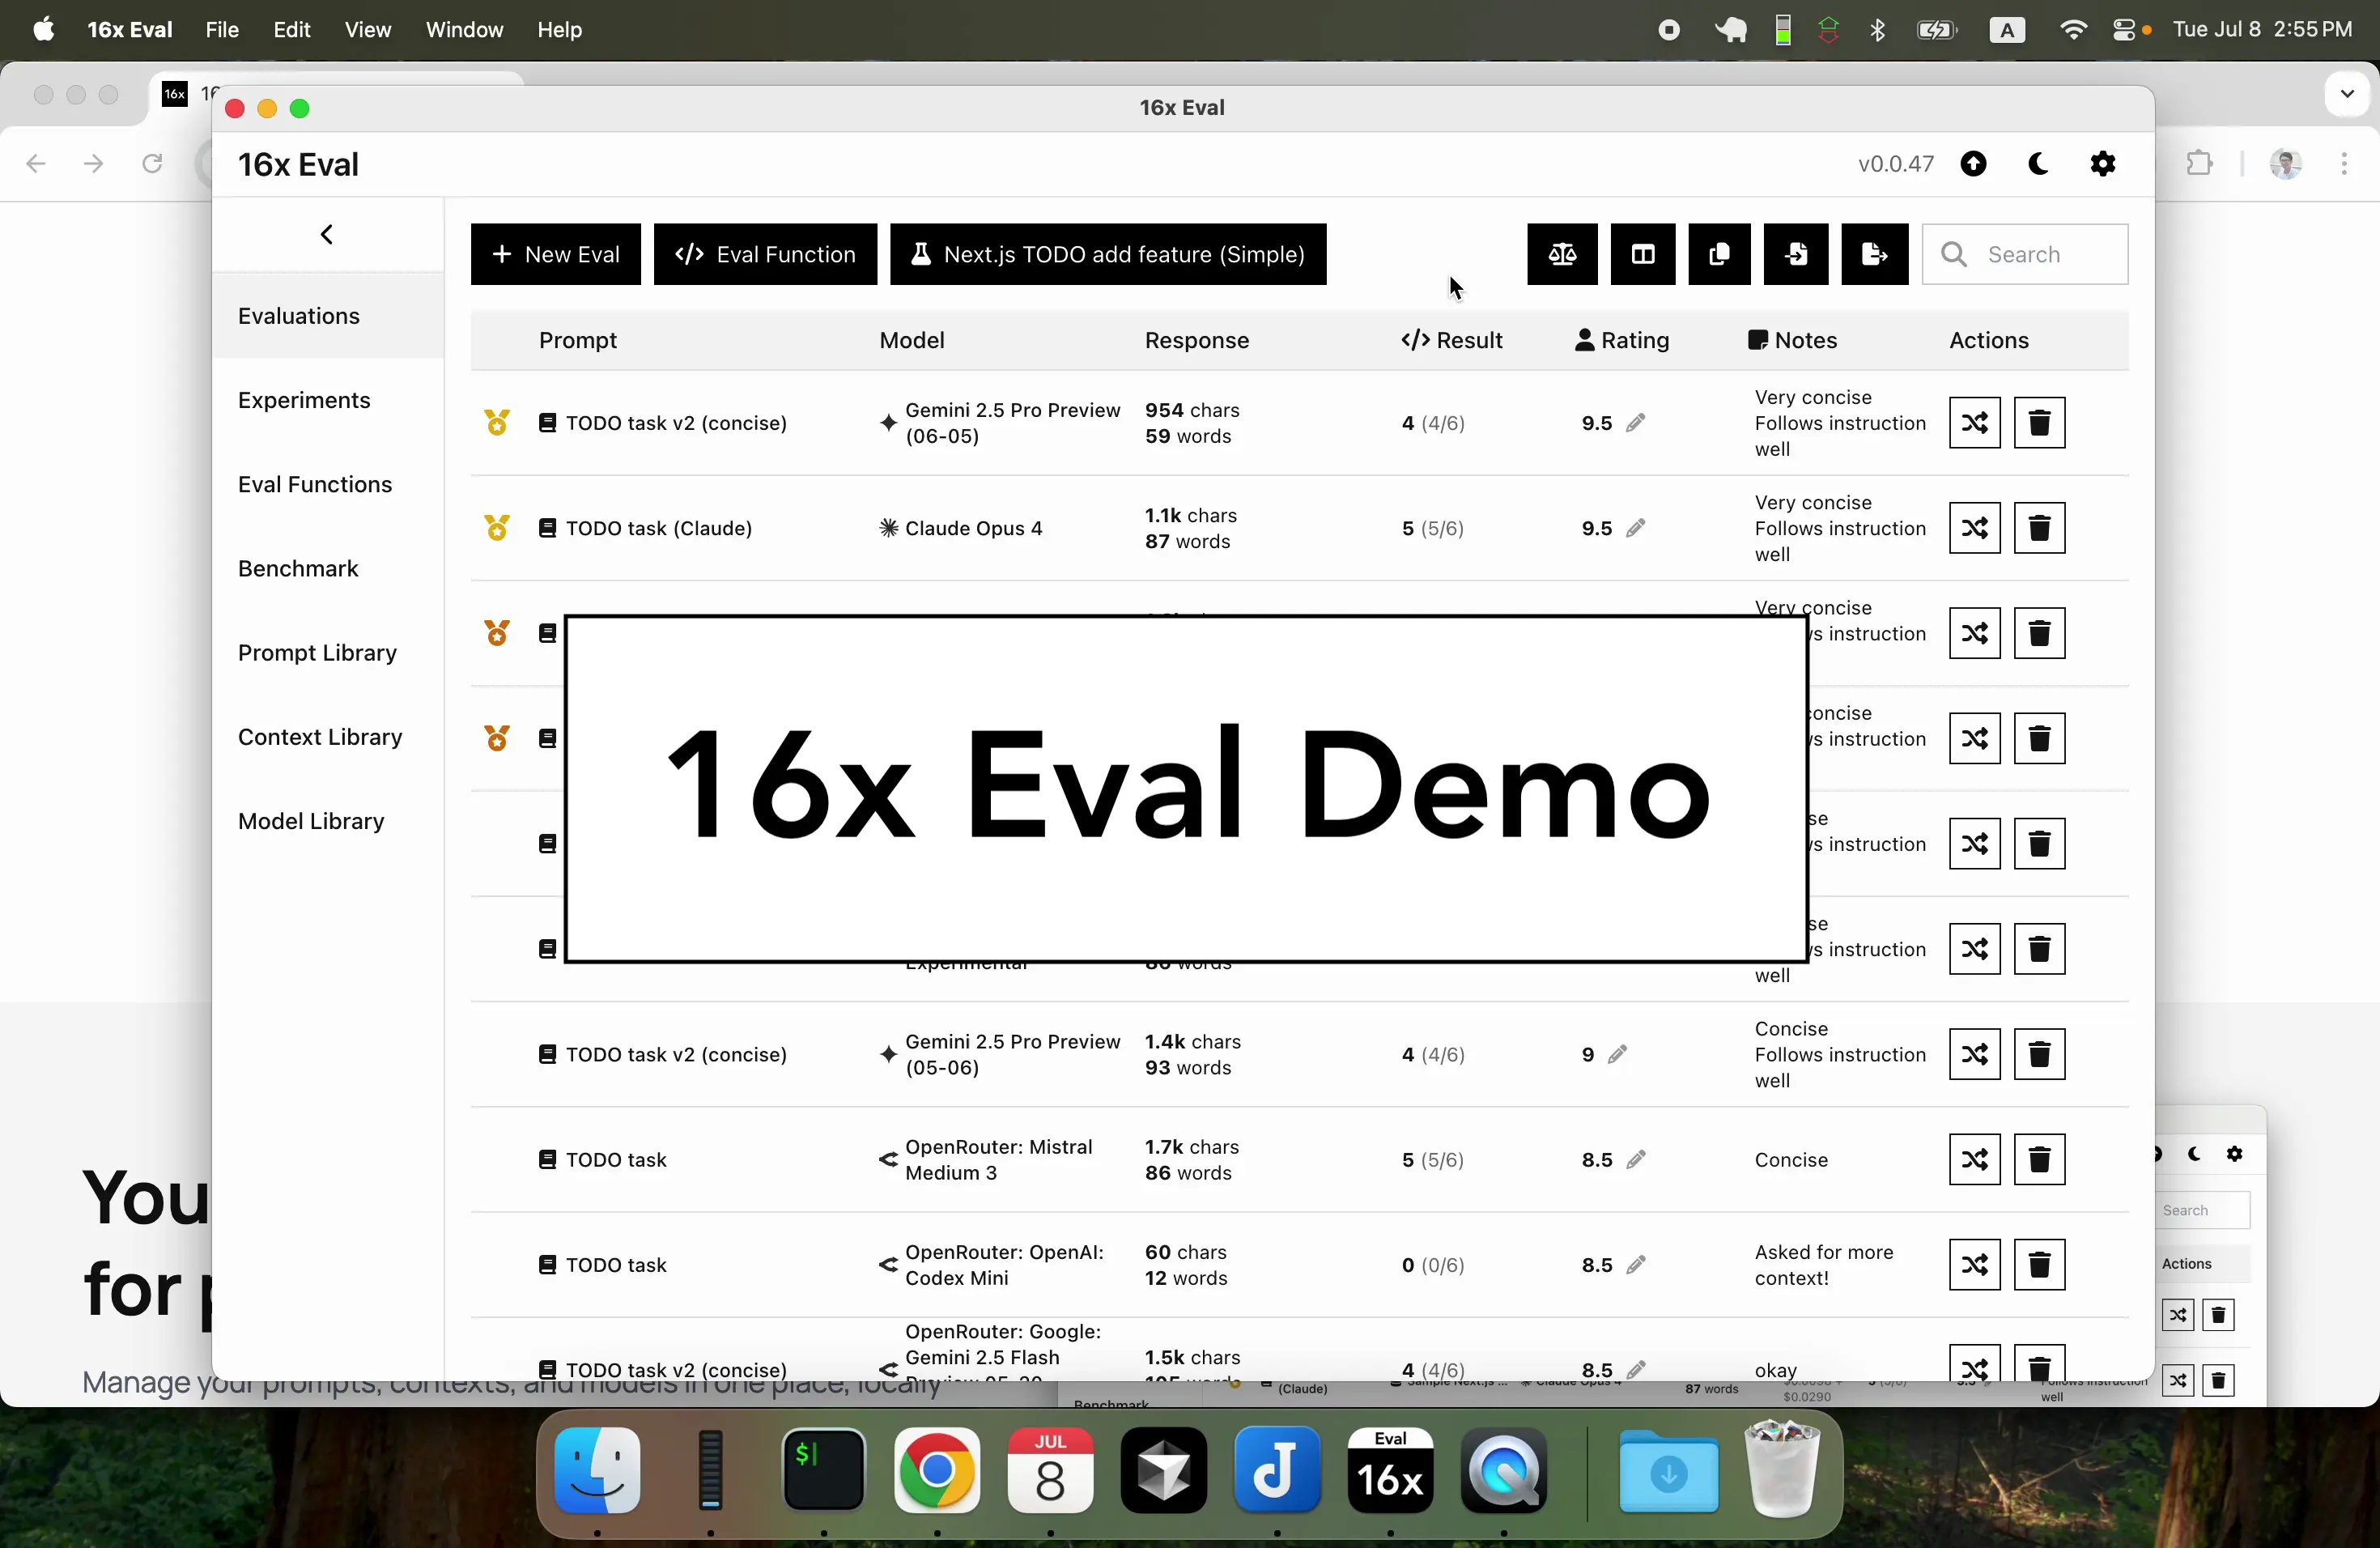
Task: Click the Notes column header
Action: coord(1793,341)
